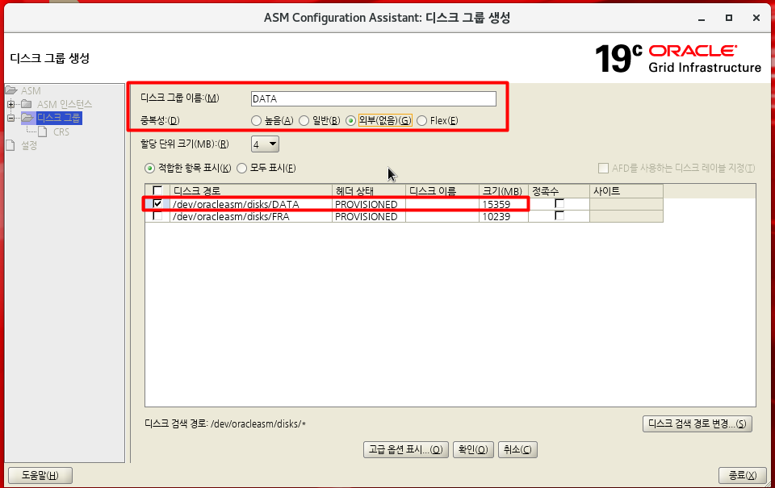Open the 할당 단위 크기 dropdown
Image resolution: width=775 pixels, height=488 pixels.
pyautogui.click(x=265, y=144)
